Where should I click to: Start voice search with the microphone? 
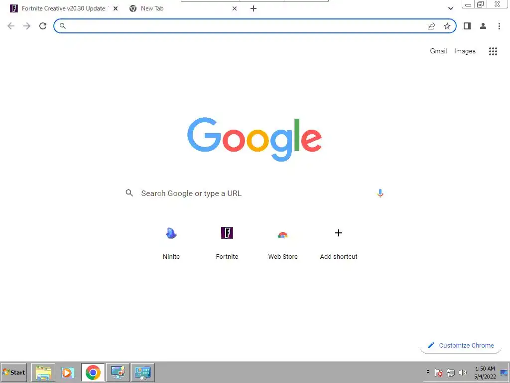(380, 193)
